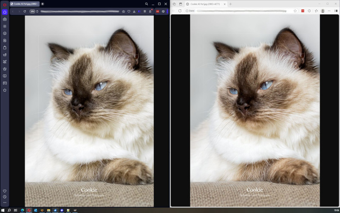The width and height of the screenshot is (340, 213).
Task: Open the Edge workspaces icon
Action: coord(174,4)
